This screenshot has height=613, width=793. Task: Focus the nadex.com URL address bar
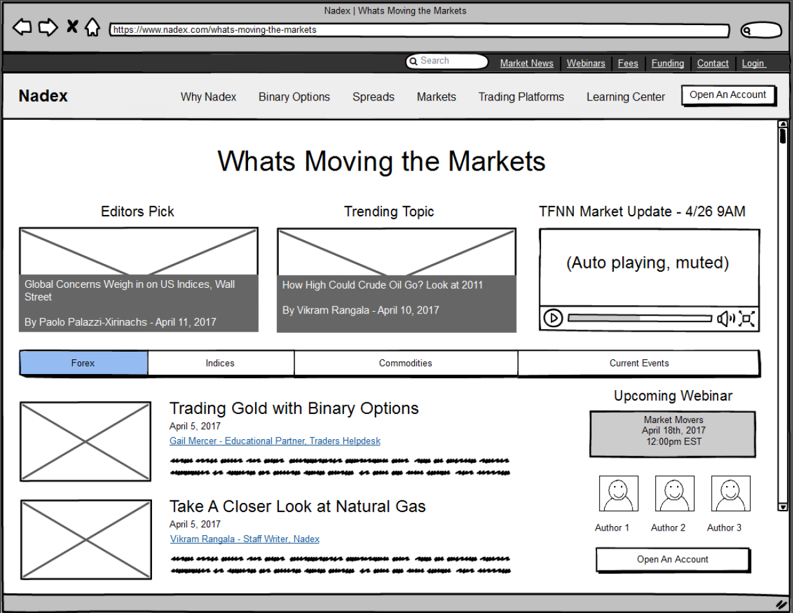tap(419, 30)
